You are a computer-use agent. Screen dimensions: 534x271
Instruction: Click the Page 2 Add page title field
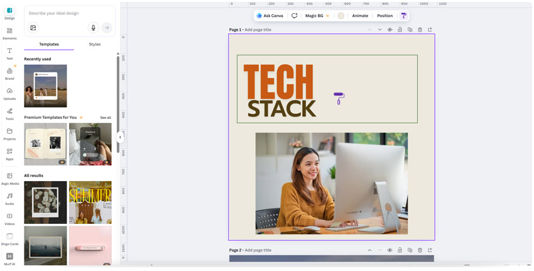[258, 250]
